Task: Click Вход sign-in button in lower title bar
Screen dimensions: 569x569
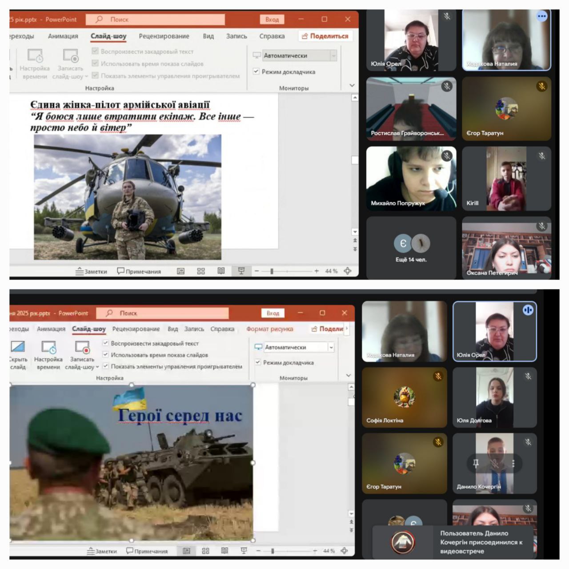Action: coord(272,313)
